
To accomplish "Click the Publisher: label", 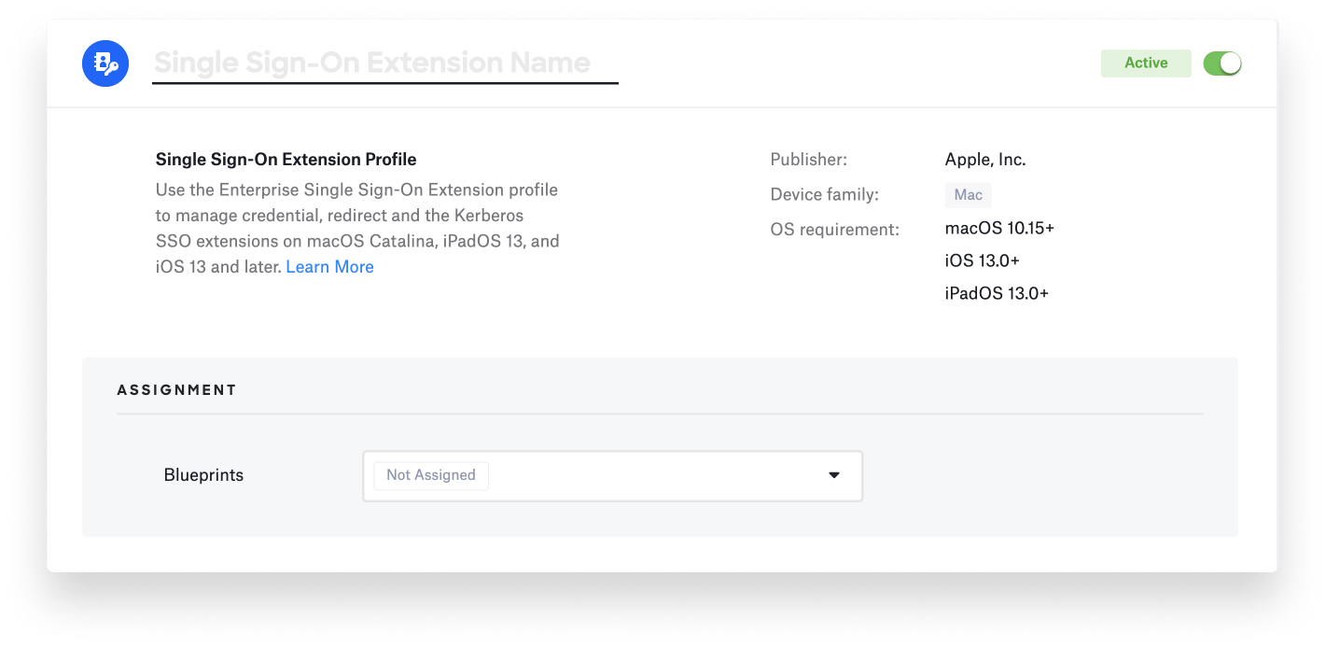I will pyautogui.click(x=809, y=160).
